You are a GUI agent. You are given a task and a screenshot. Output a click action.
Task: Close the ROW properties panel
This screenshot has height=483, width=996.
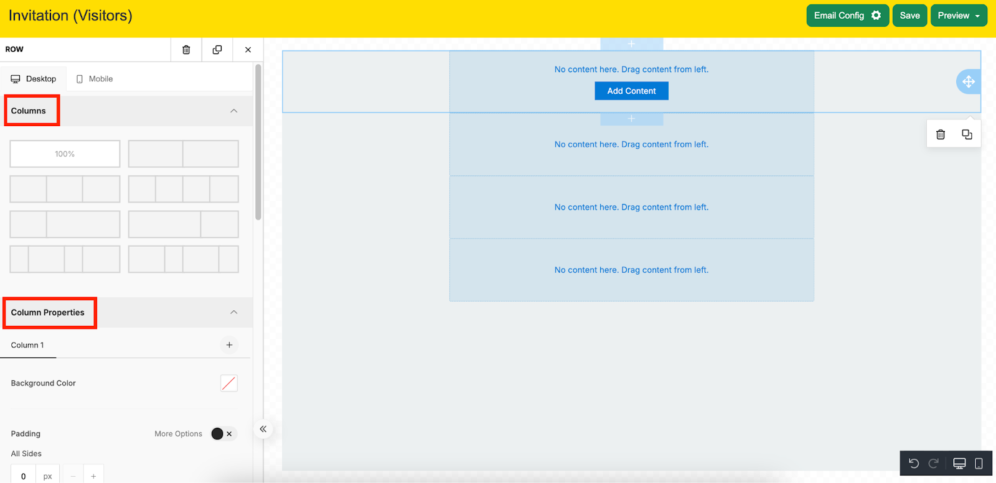coord(248,50)
